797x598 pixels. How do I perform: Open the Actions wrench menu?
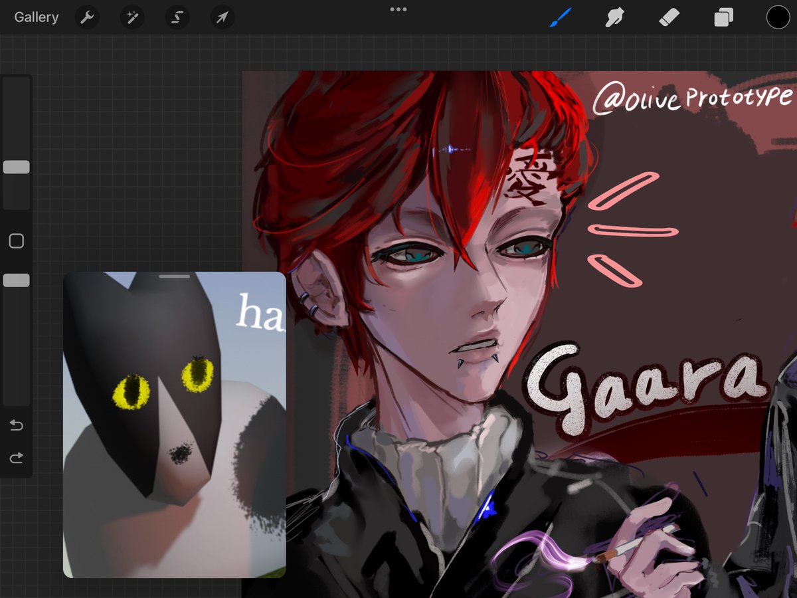(87, 17)
